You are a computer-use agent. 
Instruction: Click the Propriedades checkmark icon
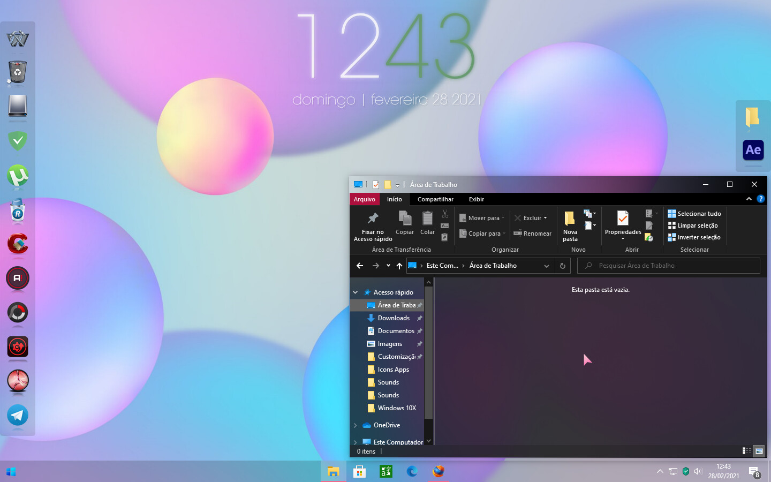623,218
